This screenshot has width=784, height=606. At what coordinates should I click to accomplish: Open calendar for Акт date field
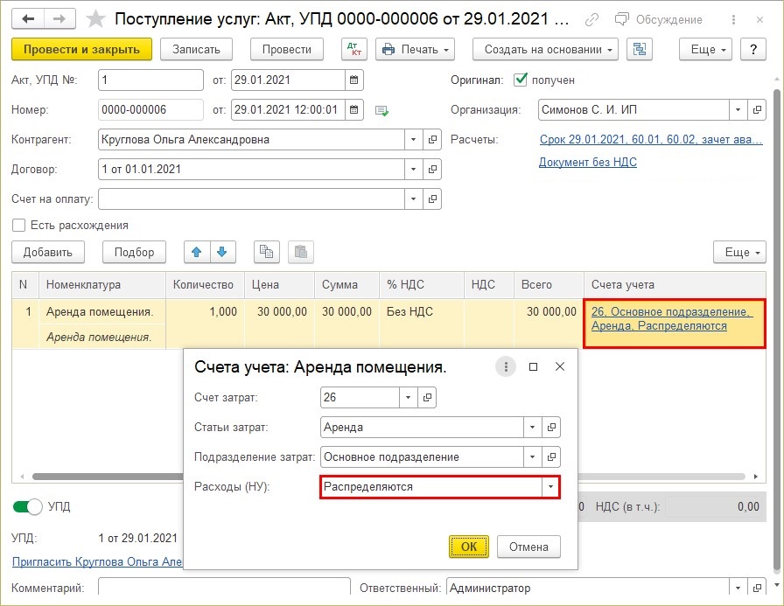click(x=353, y=80)
